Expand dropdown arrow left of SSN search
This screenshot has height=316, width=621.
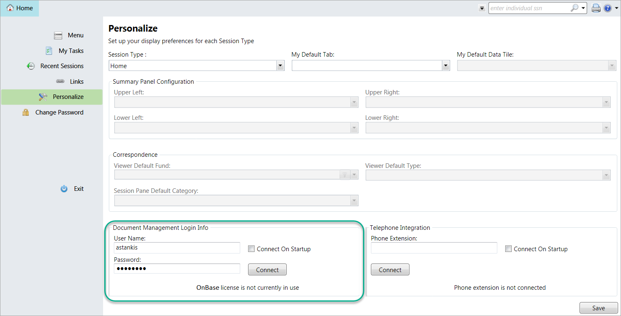[482, 9]
